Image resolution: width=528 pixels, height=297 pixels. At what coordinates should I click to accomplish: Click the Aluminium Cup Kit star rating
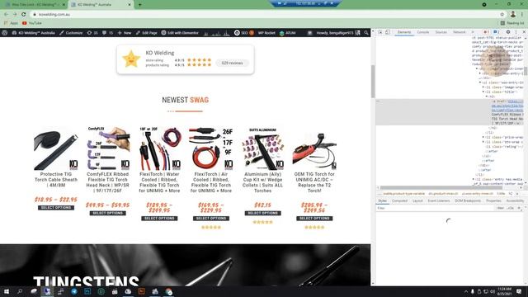point(262,222)
